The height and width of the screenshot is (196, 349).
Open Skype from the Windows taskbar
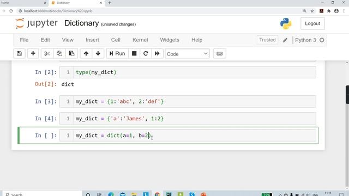click(191, 194)
